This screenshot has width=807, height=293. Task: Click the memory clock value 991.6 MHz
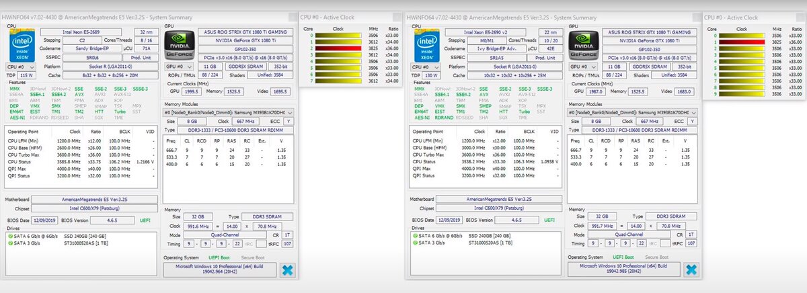click(200, 226)
